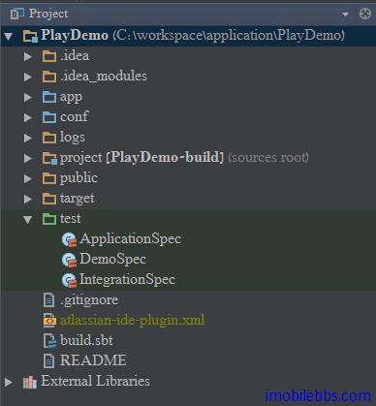Collapse the PlayDemo root node
This screenshot has width=376, height=406.
pos(9,36)
